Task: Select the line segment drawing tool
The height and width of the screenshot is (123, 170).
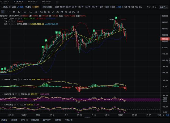Action: pyautogui.click(x=8, y=12)
